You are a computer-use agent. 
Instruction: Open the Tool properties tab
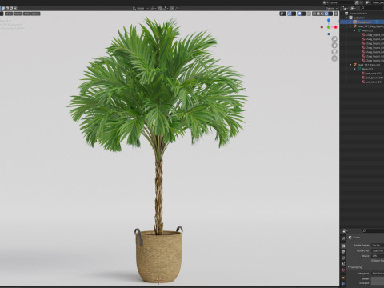coord(343,238)
